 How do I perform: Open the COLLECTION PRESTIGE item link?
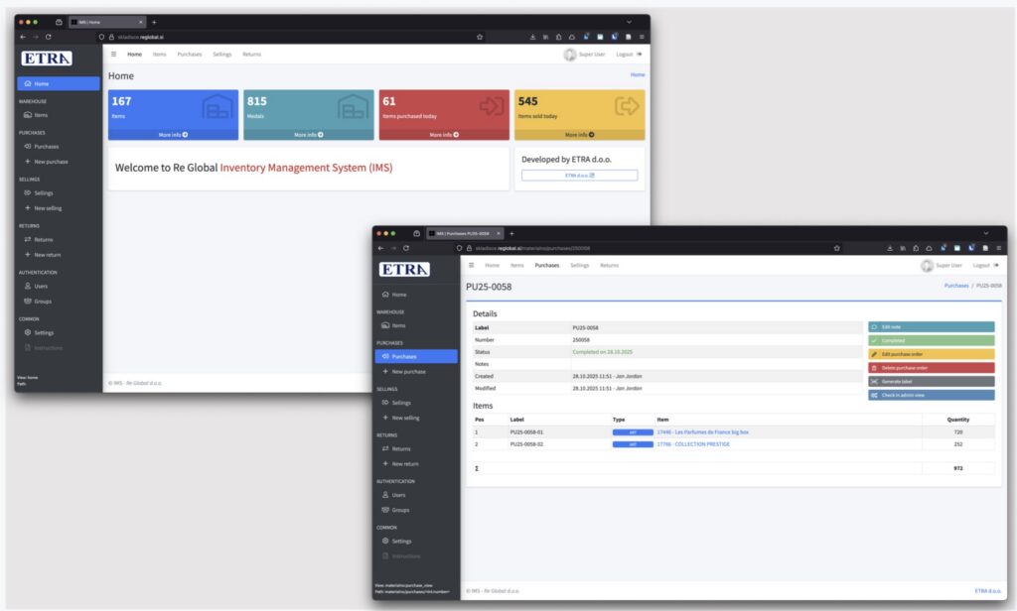coord(693,444)
